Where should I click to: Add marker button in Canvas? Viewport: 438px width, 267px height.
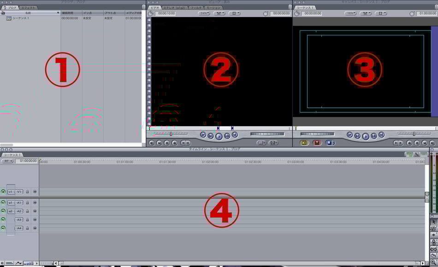(409, 143)
